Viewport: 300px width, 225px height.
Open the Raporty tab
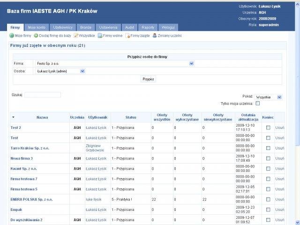148,27
